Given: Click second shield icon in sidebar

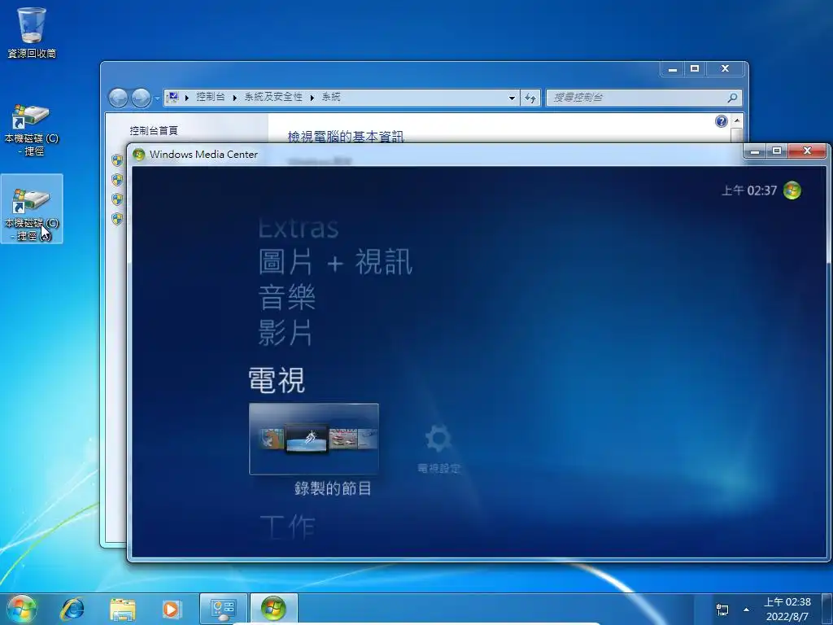Looking at the screenshot, I should [117, 180].
